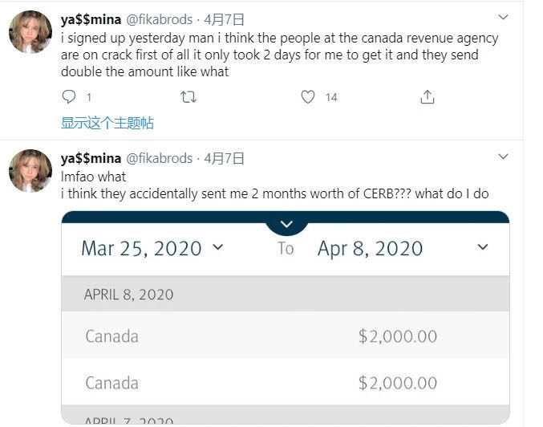Open the first tweet's profile avatar
The image size is (543, 427).
point(30,32)
